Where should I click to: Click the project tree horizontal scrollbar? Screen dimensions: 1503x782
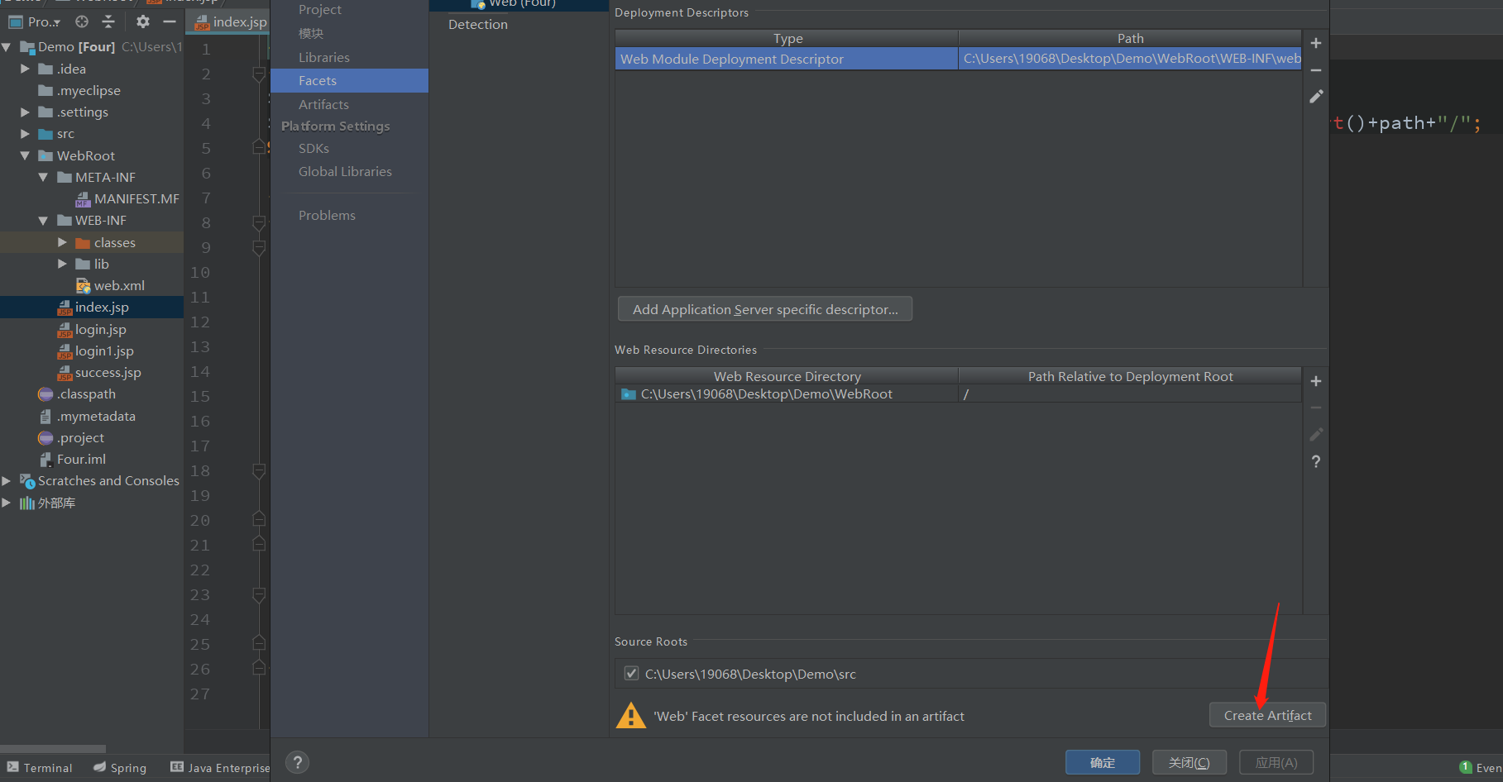point(53,749)
